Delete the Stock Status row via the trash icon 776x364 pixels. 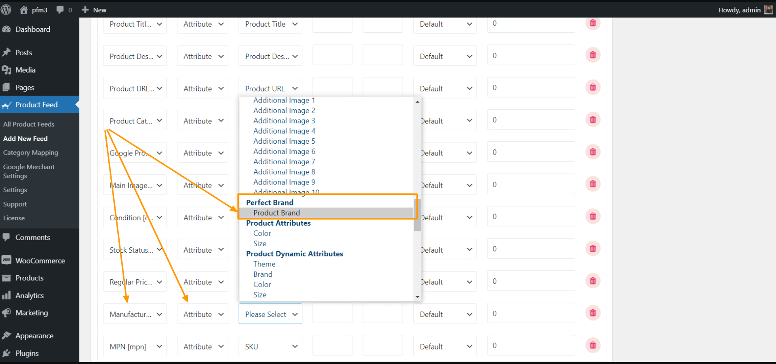point(593,249)
